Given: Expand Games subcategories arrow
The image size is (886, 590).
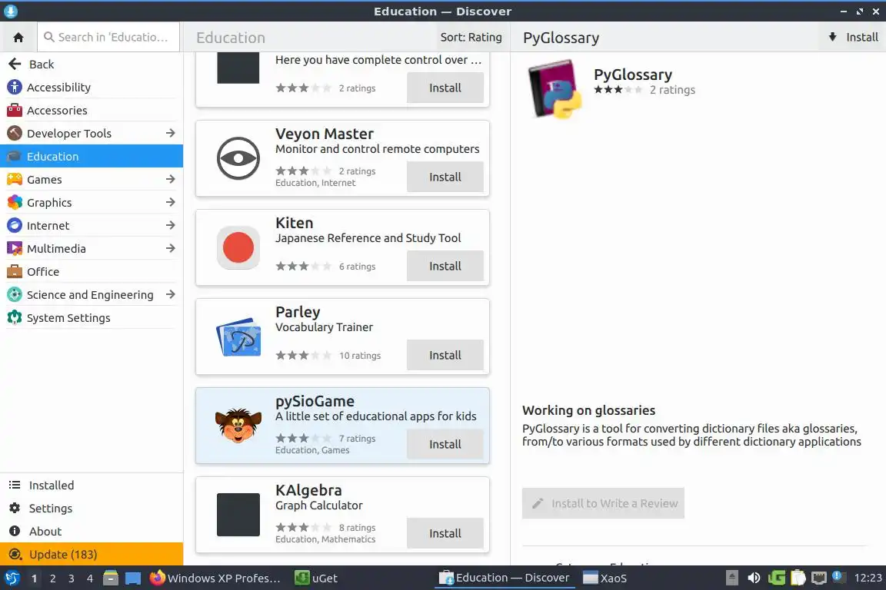Looking at the screenshot, I should (170, 180).
